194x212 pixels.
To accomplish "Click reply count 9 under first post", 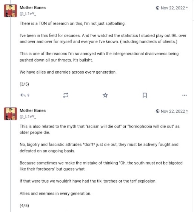I will tap(28, 95).
